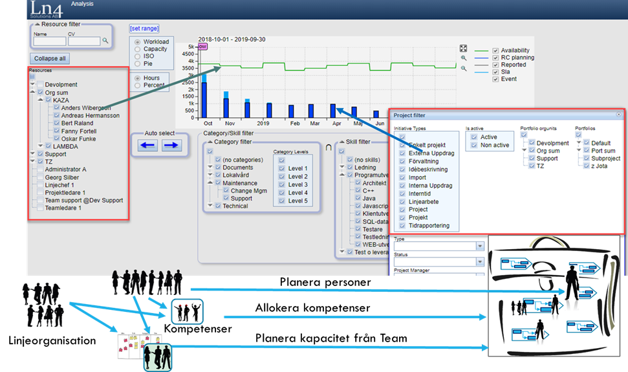The width and height of the screenshot is (628, 372).
Task: Click Auto select left arrow button
Action: [148, 146]
